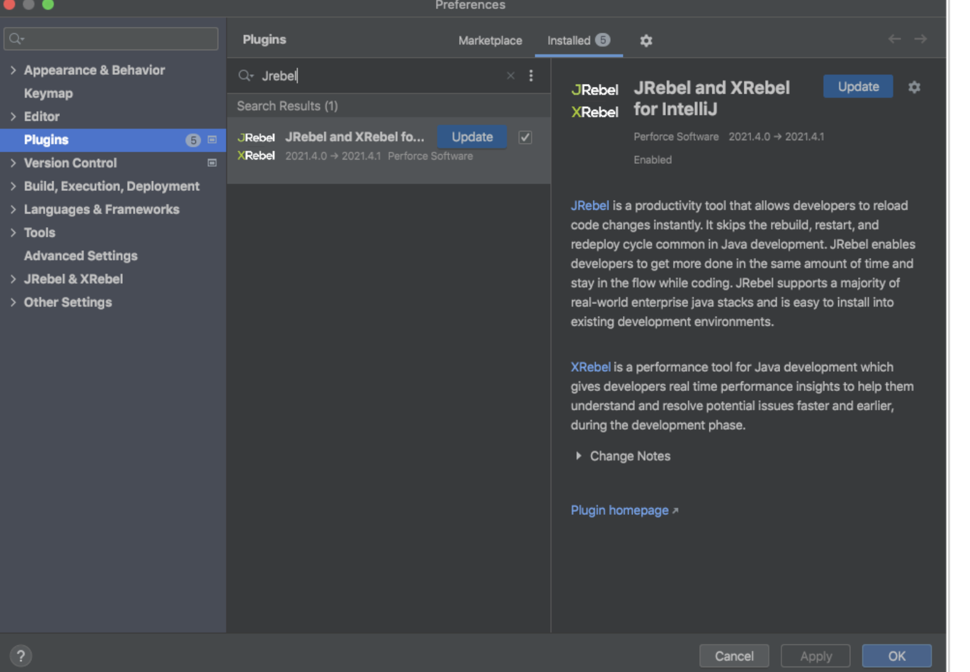Click the Apply button
Viewport: 970px width, 672px height.
(x=816, y=656)
